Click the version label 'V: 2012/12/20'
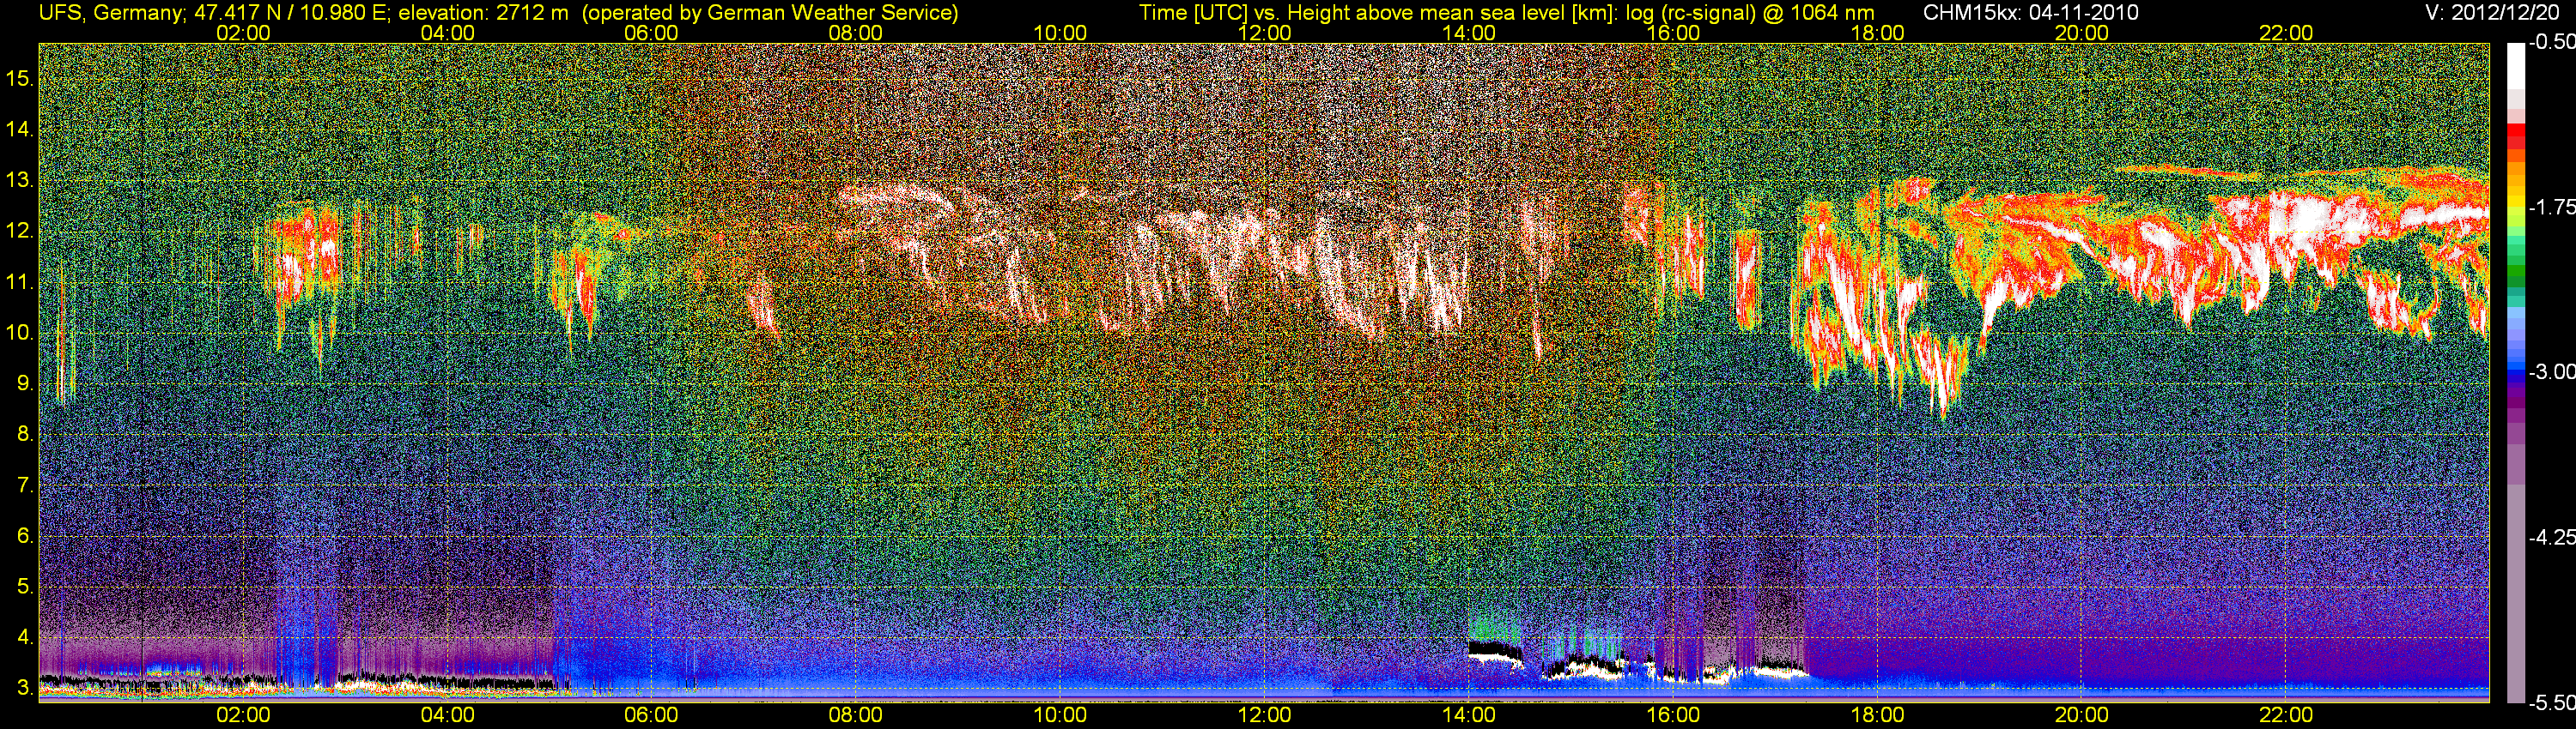 [x=2493, y=13]
